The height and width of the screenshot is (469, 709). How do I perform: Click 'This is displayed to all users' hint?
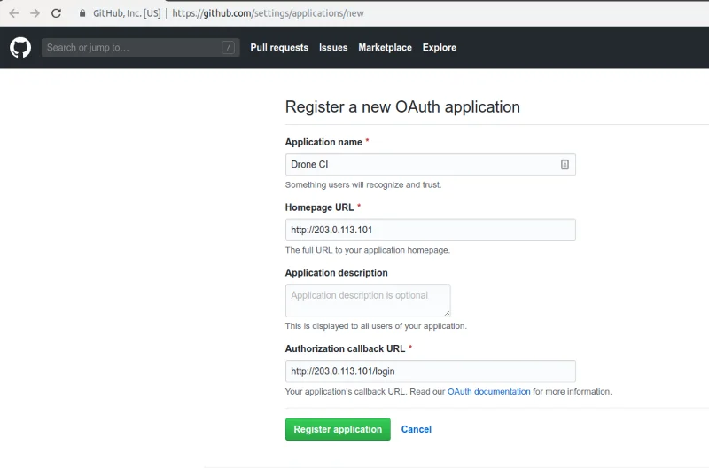coord(376,326)
